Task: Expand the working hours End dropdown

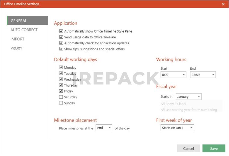Action: click(203, 75)
